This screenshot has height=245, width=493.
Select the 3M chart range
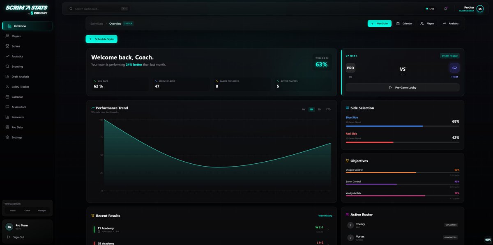click(320, 109)
